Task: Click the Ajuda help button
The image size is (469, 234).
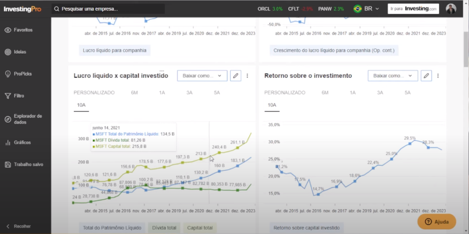Action: [x=436, y=222]
